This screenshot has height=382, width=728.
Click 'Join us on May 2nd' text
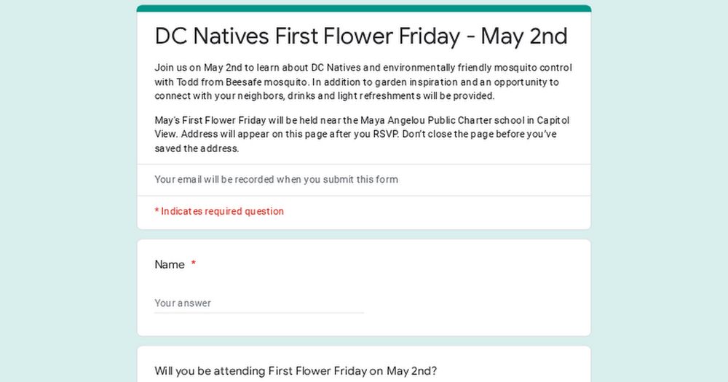pos(194,68)
